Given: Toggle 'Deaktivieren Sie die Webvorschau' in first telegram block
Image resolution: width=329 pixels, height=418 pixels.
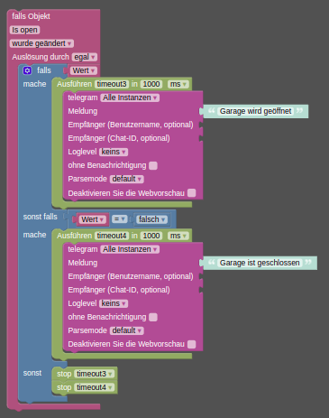Looking at the screenshot, I should tap(192, 193).
